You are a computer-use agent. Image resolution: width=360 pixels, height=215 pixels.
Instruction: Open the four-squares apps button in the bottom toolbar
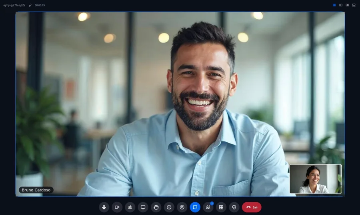pos(221,207)
